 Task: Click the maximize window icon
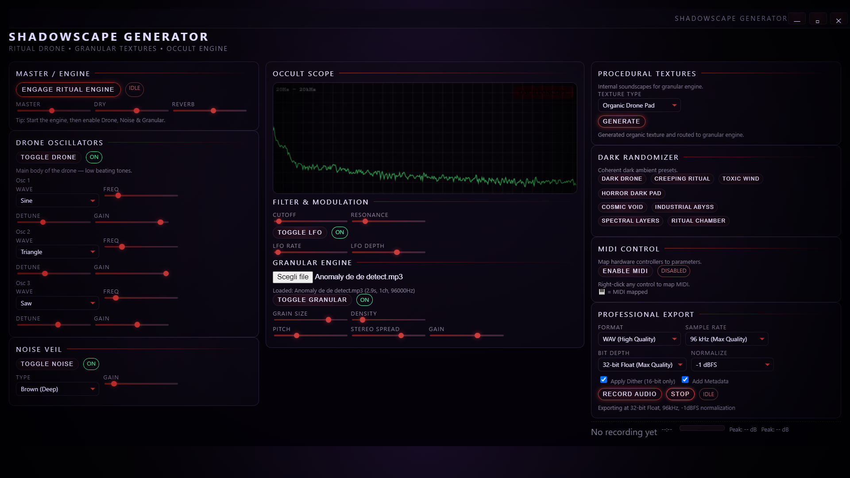[x=817, y=20]
